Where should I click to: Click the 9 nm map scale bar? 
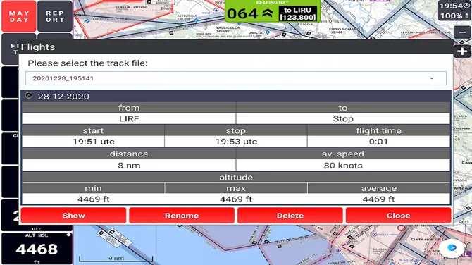[116, 259]
